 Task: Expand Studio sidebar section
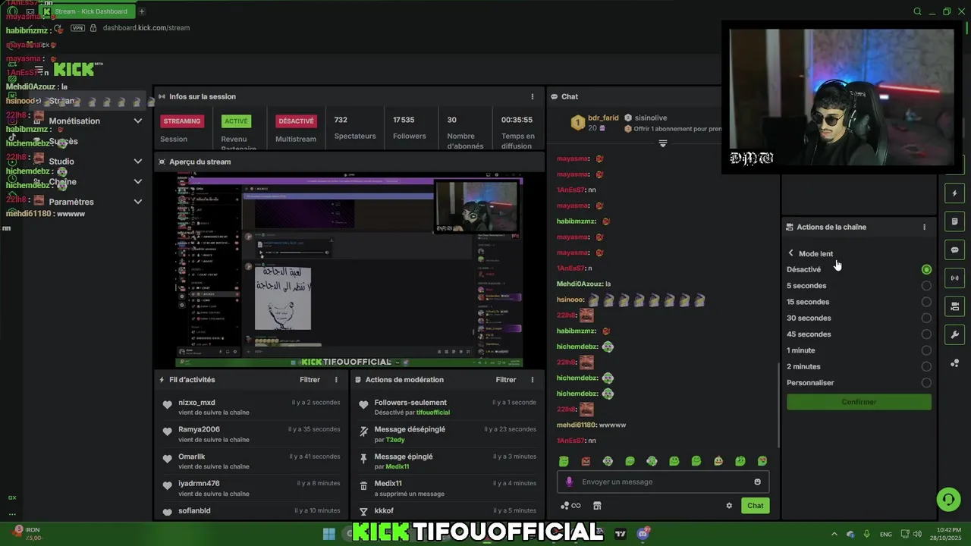pyautogui.click(x=137, y=161)
